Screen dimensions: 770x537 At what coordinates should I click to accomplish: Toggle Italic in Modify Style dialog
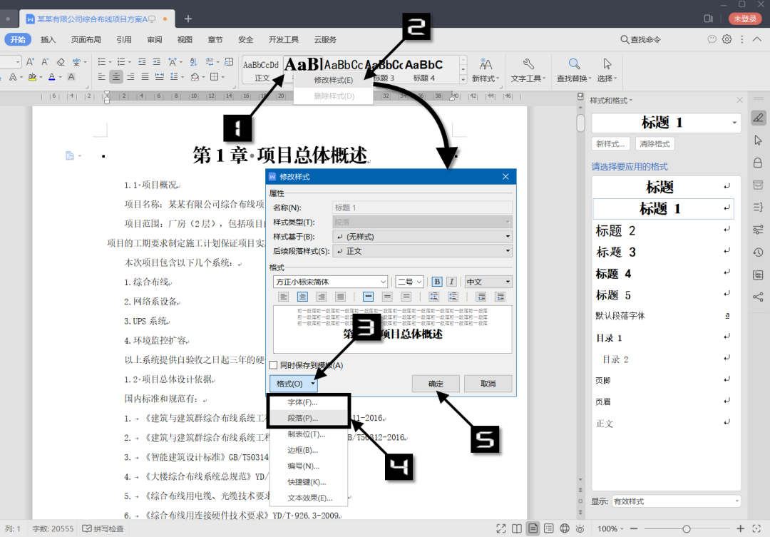pyautogui.click(x=452, y=282)
